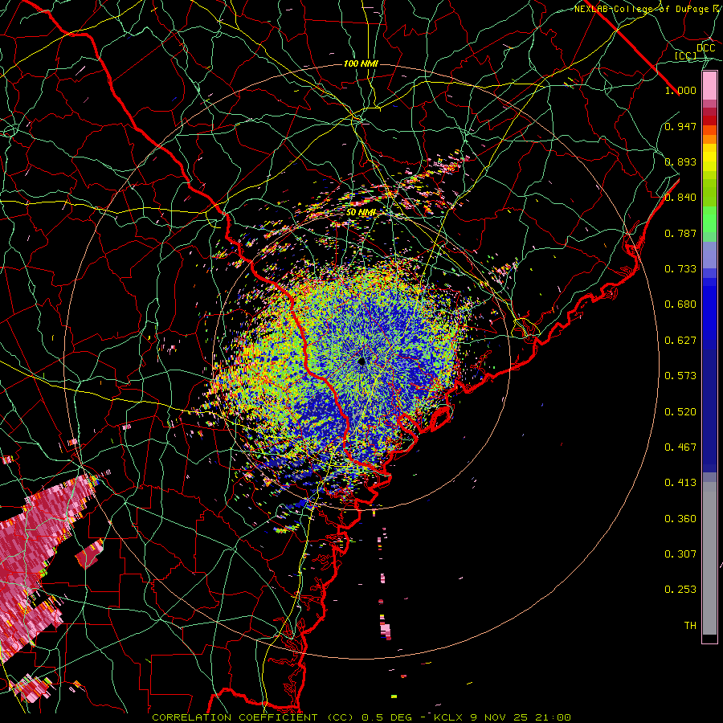This screenshot has width=723, height=723.
Task: Click the Correlation Coefficient caption at bottom
Action: [x=361, y=717]
